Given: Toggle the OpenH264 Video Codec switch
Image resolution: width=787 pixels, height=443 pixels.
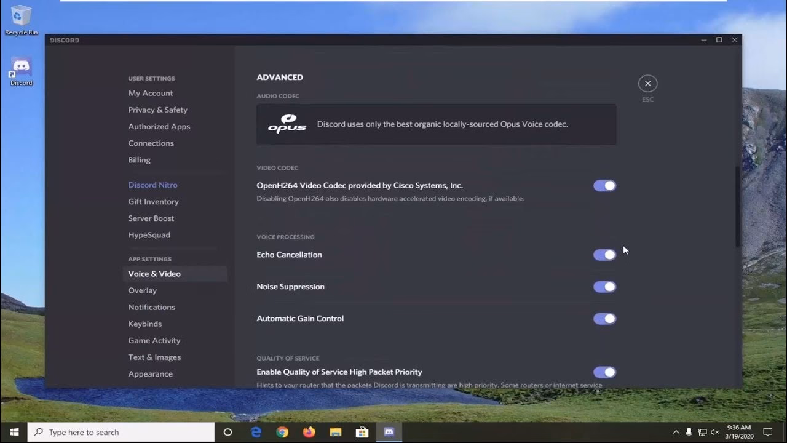Looking at the screenshot, I should click(x=604, y=185).
